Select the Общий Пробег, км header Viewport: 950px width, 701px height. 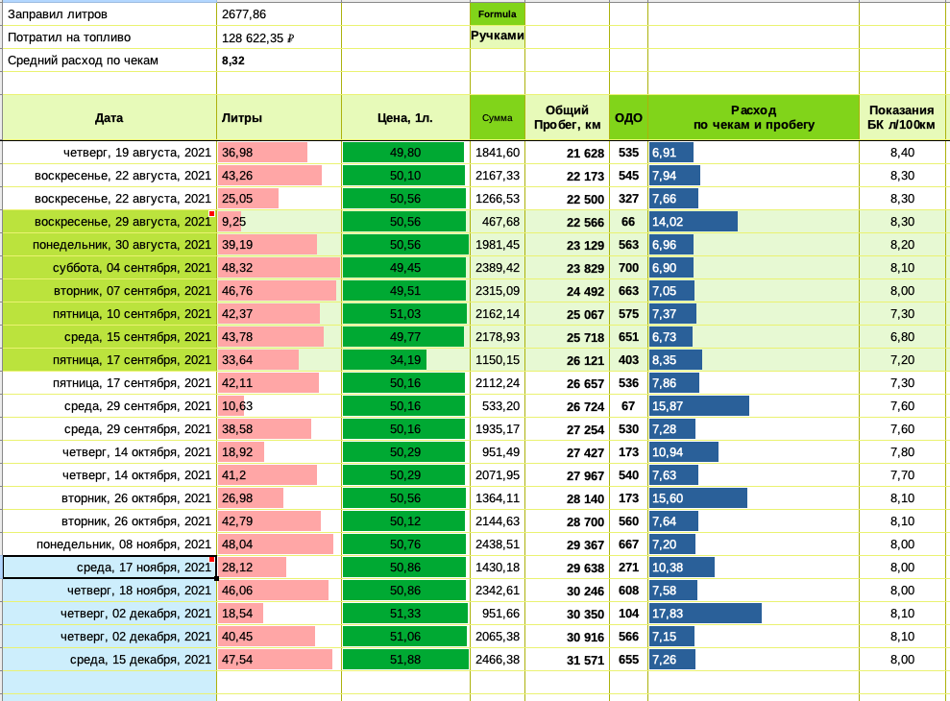pyautogui.click(x=567, y=118)
